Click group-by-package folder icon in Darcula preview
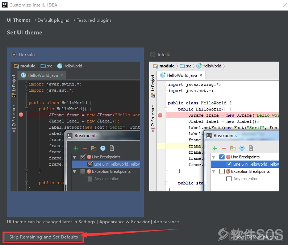The height and width of the screenshot is (245, 288). 94,148
